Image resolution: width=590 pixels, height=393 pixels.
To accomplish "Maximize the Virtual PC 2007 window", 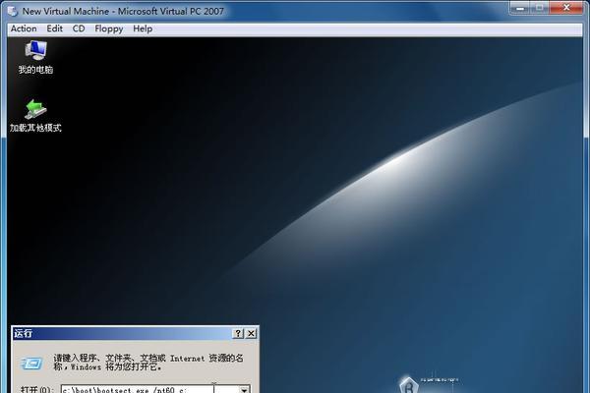I will [x=540, y=8].
